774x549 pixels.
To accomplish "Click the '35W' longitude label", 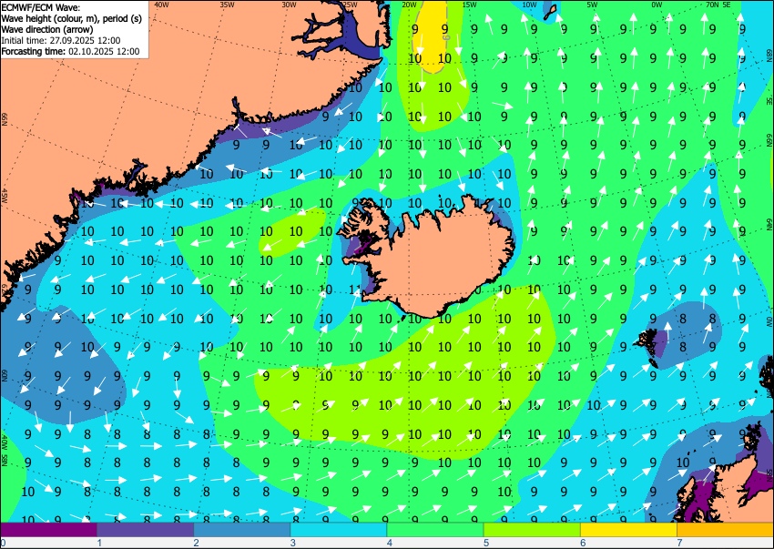I will point(227,5).
